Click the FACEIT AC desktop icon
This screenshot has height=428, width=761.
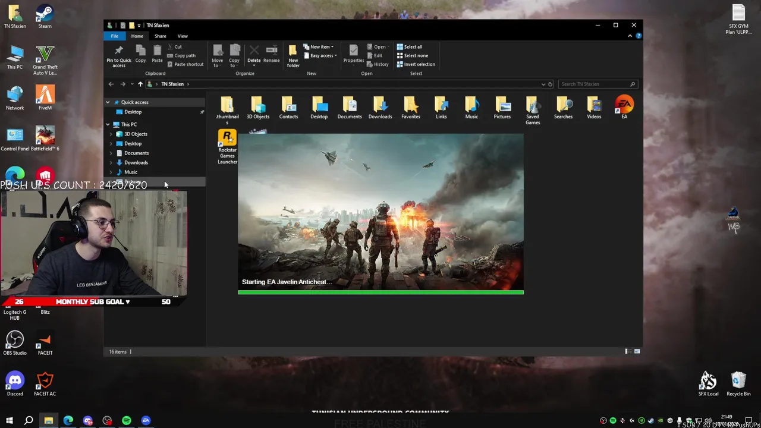[45, 384]
